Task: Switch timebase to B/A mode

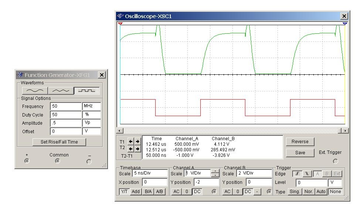Action: click(x=148, y=192)
